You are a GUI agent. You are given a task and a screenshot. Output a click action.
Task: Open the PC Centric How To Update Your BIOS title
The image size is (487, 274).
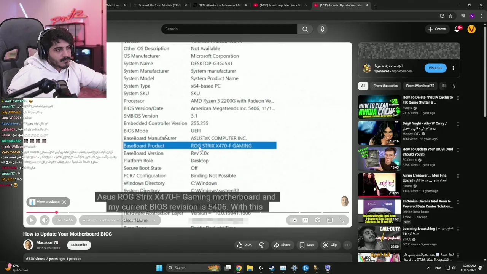[428, 152]
